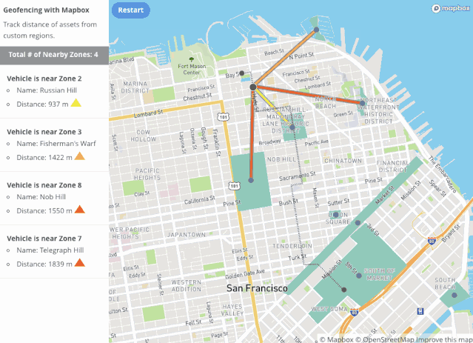Select the Vehicle is near Zone 2 heading
The image size is (473, 343).
44,79
